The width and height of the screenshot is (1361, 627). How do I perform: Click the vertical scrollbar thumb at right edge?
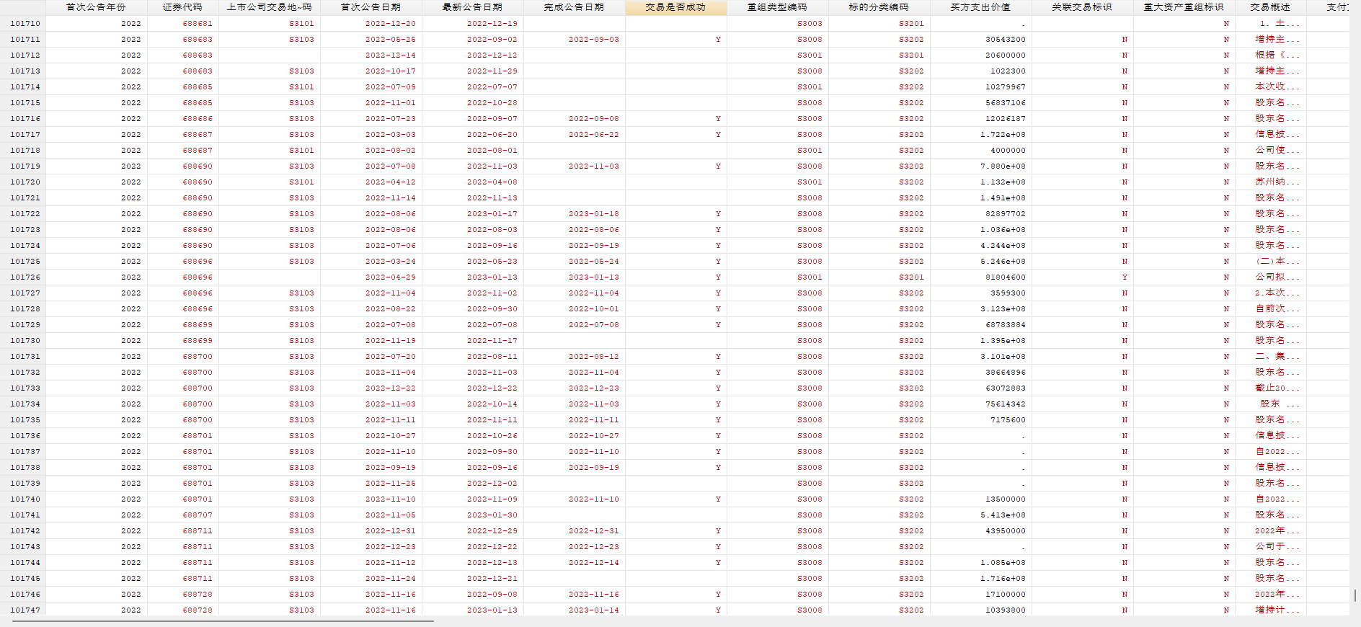click(x=1355, y=595)
